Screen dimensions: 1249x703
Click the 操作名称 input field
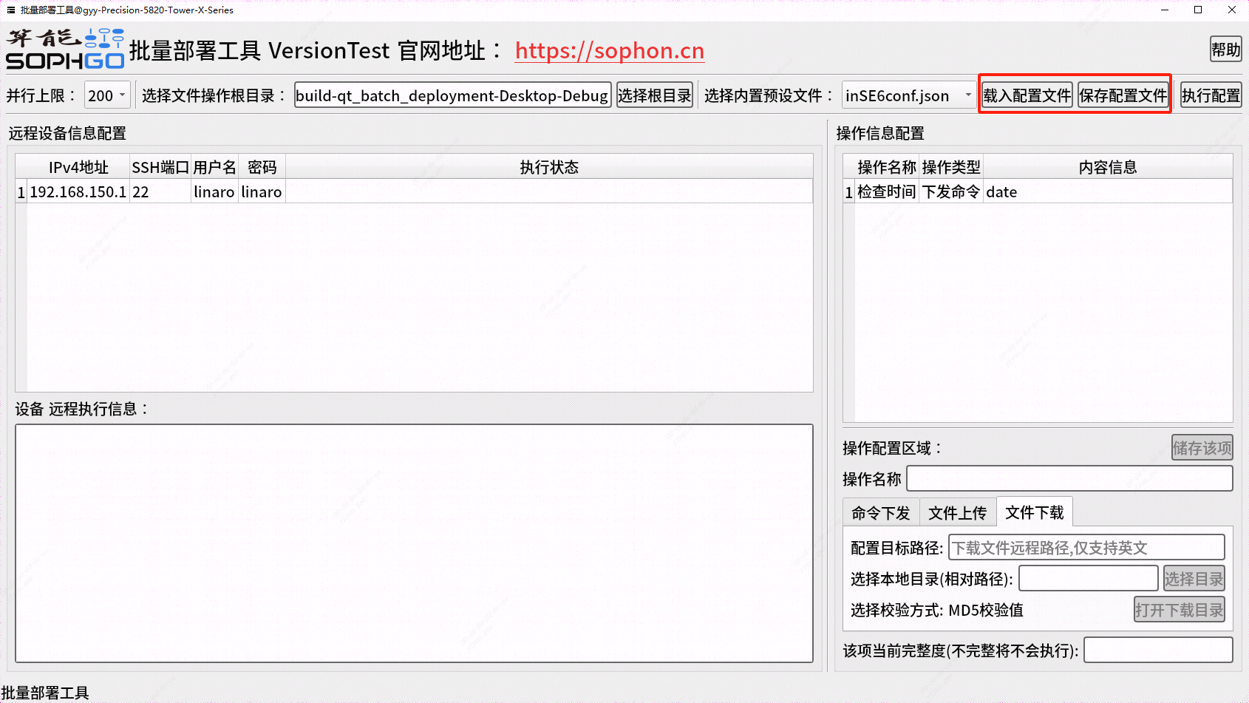click(x=1069, y=478)
